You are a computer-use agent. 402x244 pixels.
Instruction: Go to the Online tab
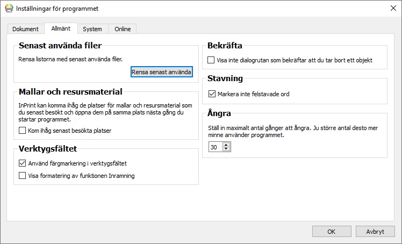pyautogui.click(x=123, y=29)
